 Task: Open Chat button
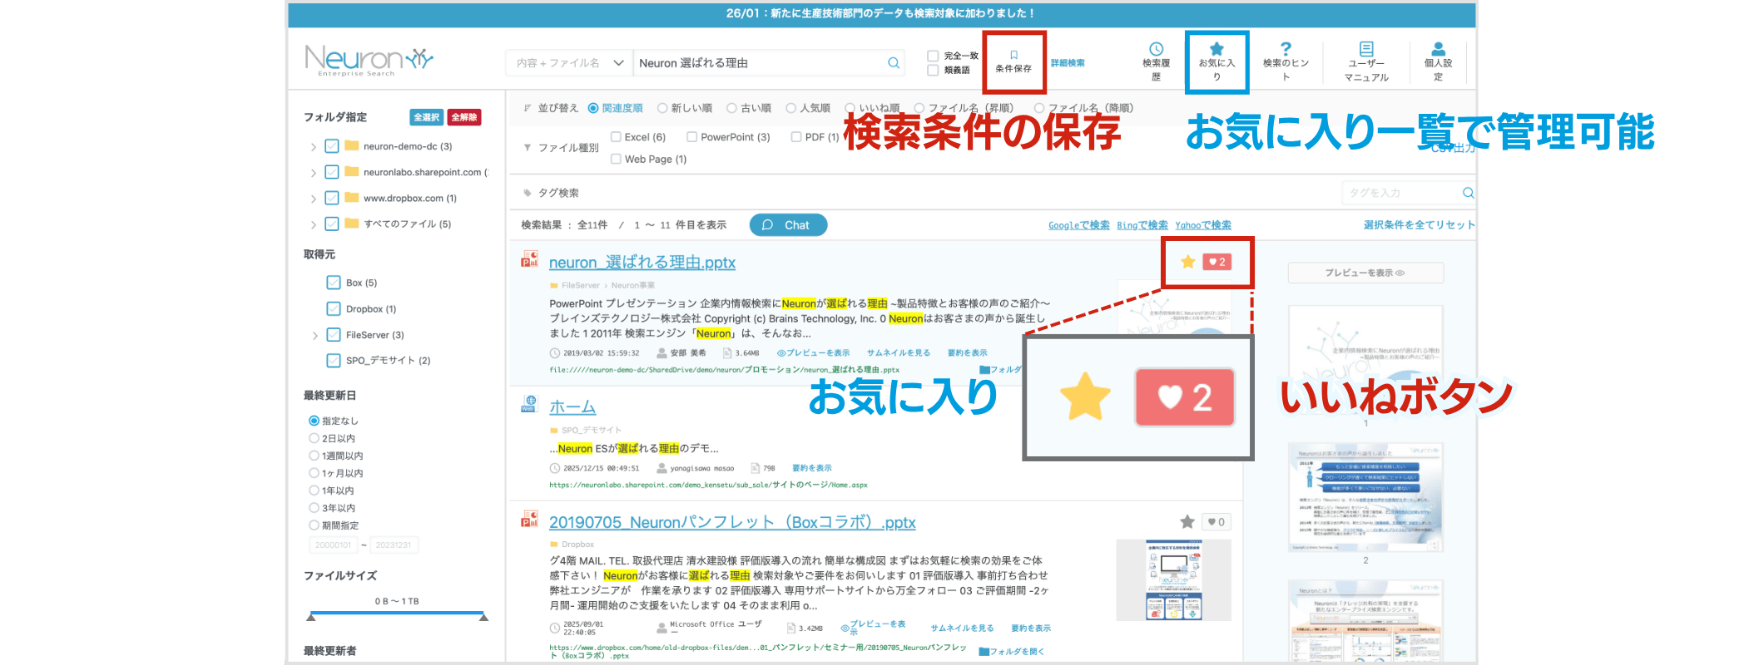click(788, 225)
